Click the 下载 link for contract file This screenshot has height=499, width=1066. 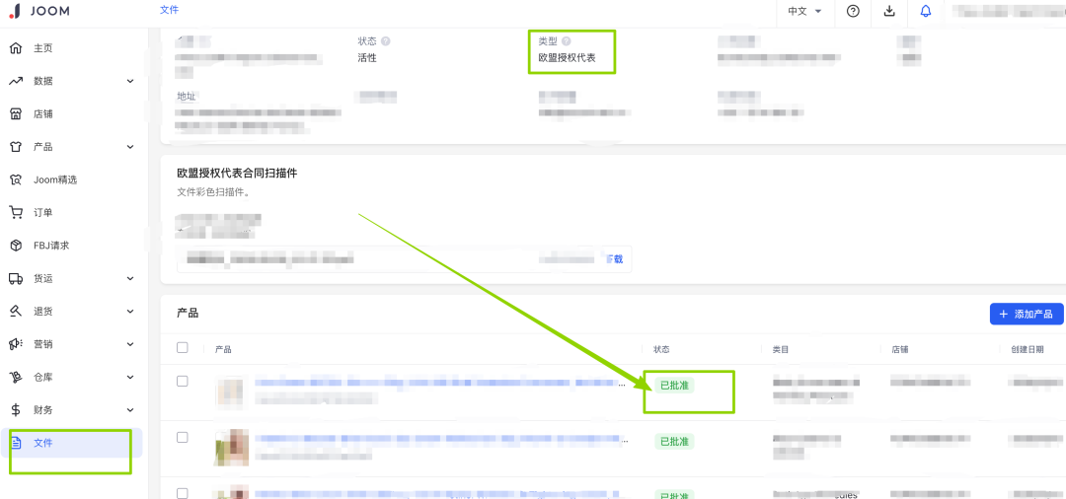point(614,259)
